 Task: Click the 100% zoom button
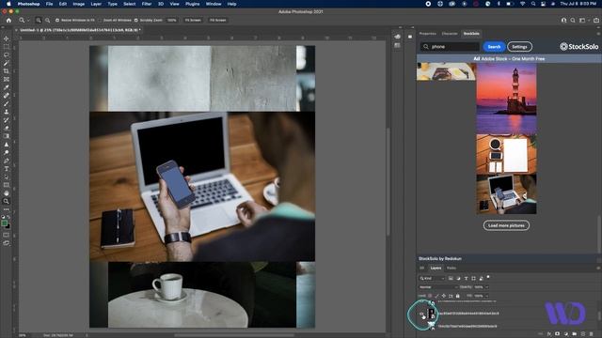tap(171, 20)
